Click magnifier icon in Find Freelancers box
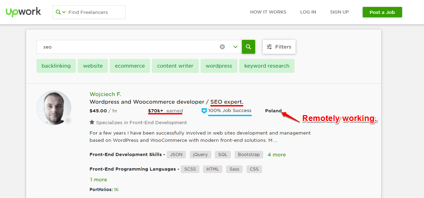The width and height of the screenshot is (424, 198). (x=58, y=12)
